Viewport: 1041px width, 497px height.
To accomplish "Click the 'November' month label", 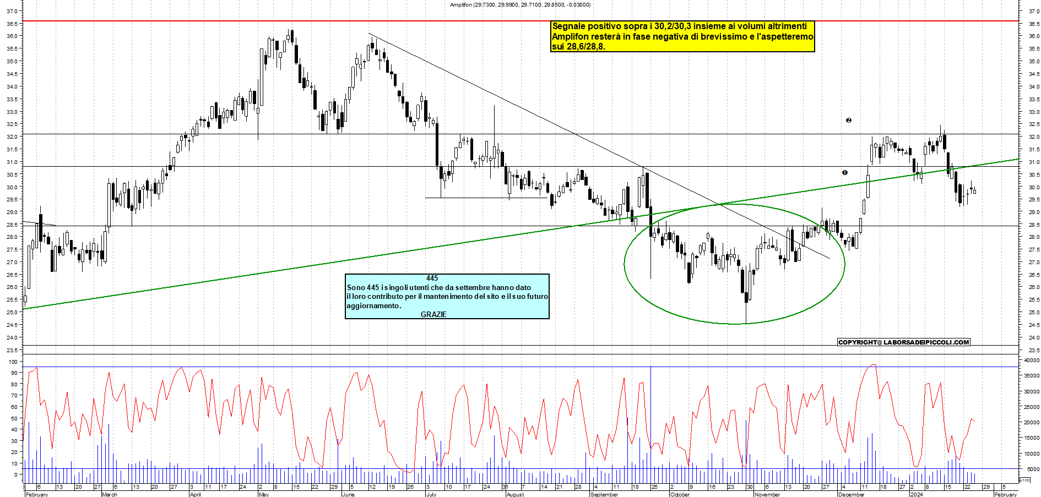I will tap(767, 494).
